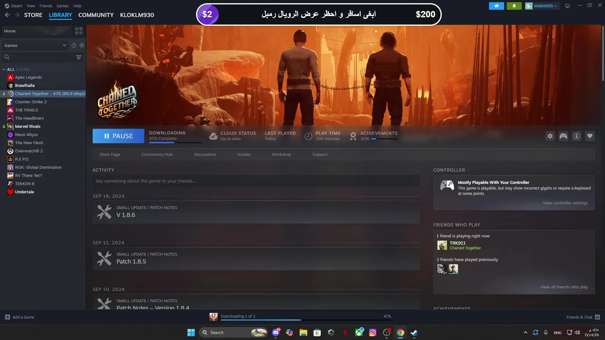Open Discord from the taskbar
The height and width of the screenshot is (340, 605).
276,332
